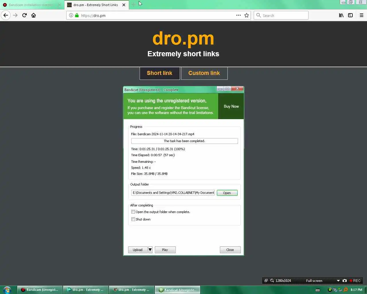Open the output folder with Open button
The height and width of the screenshot is (294, 367).
coord(227,193)
